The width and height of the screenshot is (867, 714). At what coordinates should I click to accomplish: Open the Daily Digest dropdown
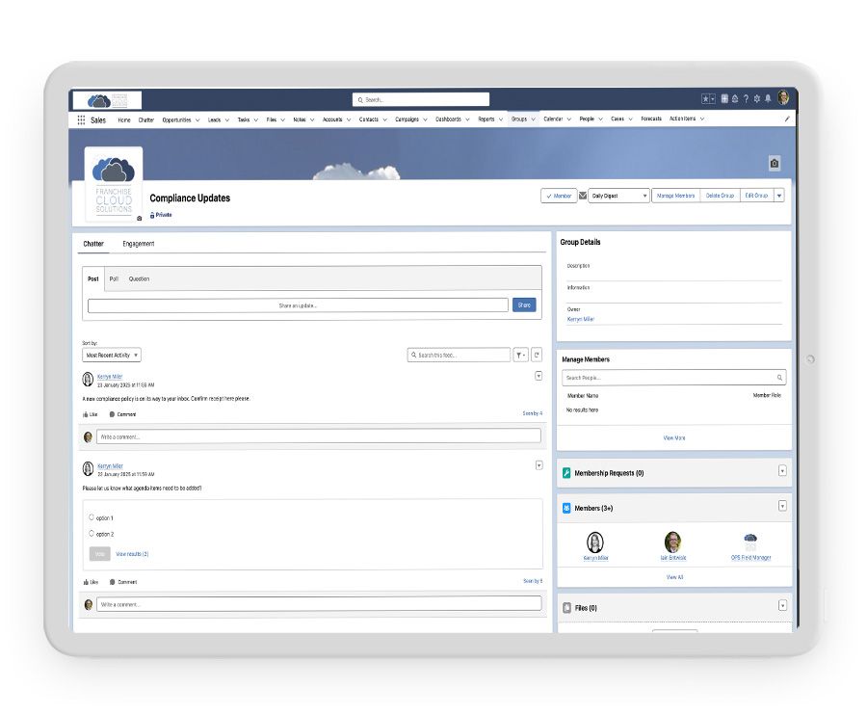click(617, 196)
